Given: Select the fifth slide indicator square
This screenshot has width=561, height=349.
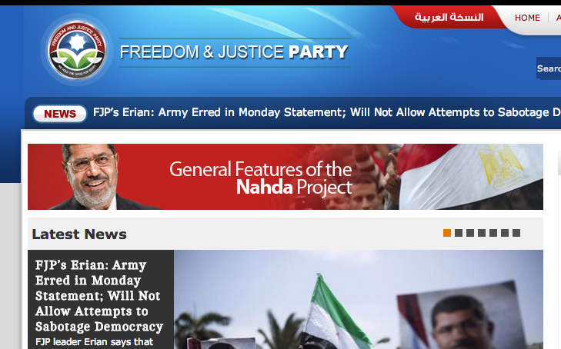Looking at the screenshot, I should (493, 233).
